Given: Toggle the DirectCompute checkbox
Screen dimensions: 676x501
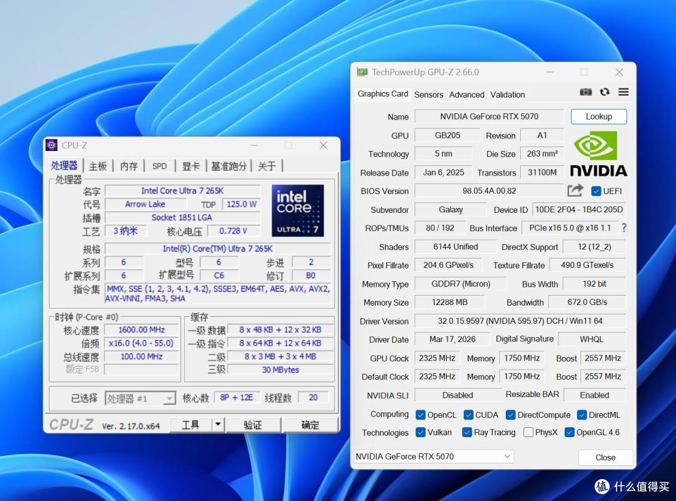Looking at the screenshot, I should click(511, 415).
